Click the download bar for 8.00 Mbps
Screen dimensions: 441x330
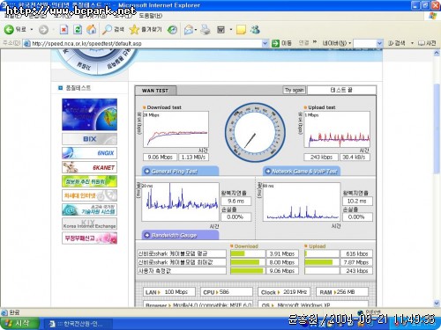[x=248, y=262]
